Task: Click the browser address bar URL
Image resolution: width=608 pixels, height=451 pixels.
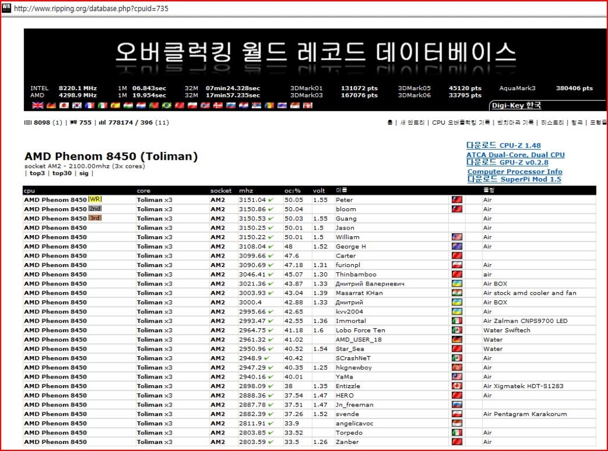Action: pyautogui.click(x=91, y=8)
